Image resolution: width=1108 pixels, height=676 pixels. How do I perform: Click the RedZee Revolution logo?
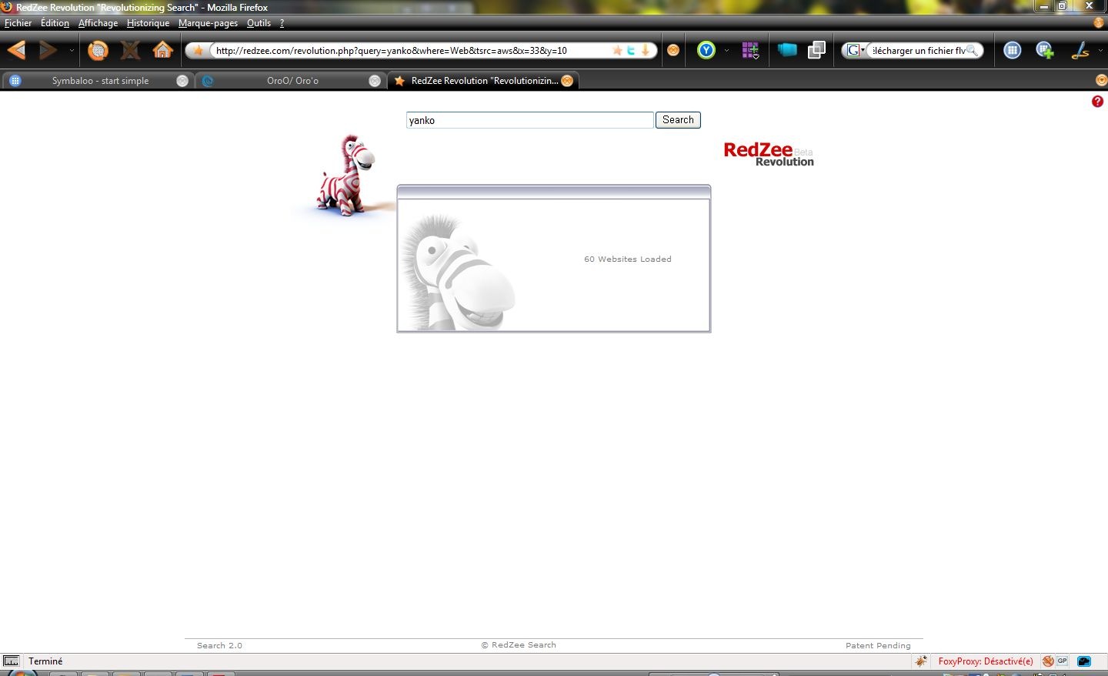click(769, 154)
